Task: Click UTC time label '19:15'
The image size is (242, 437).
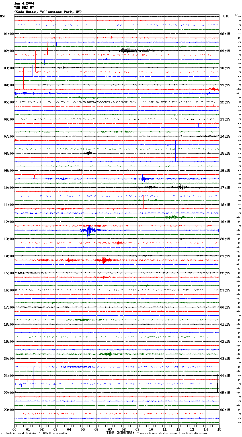Action: point(225,222)
